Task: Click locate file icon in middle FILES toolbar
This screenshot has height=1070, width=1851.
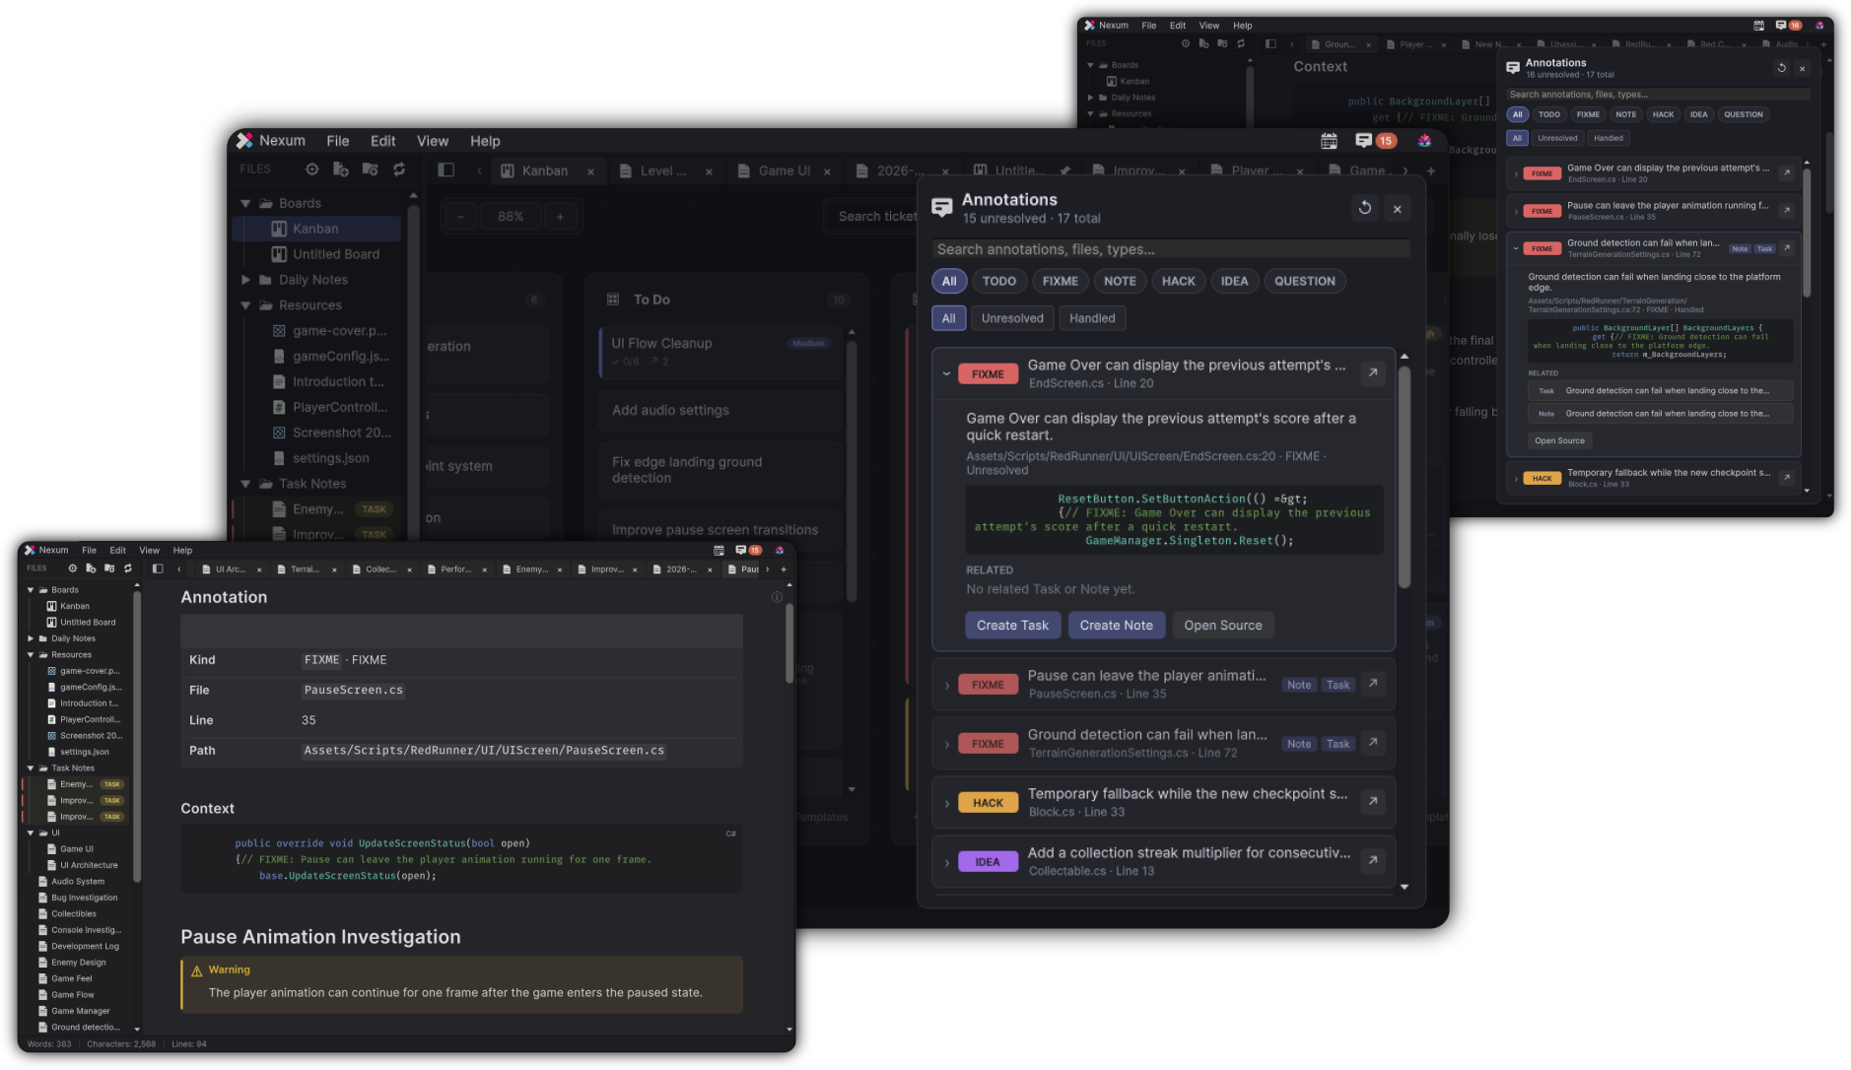Action: tap(311, 169)
